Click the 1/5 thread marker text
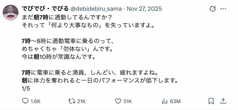The height and width of the screenshot is (110, 238). point(26,88)
